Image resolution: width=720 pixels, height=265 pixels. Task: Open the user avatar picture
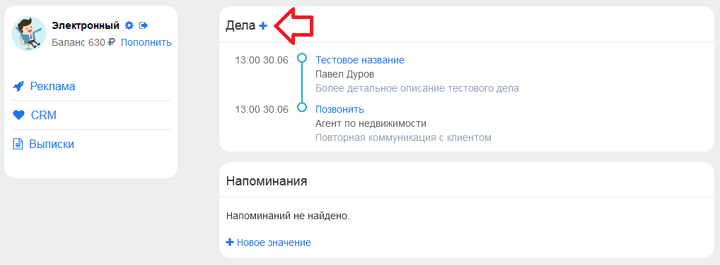coord(29,33)
